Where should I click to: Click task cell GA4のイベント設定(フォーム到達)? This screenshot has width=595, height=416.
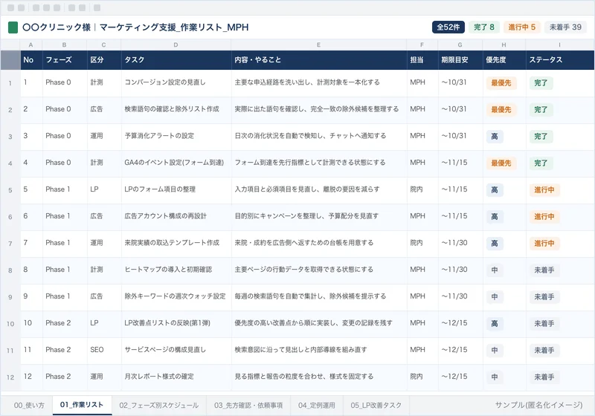pos(176,163)
